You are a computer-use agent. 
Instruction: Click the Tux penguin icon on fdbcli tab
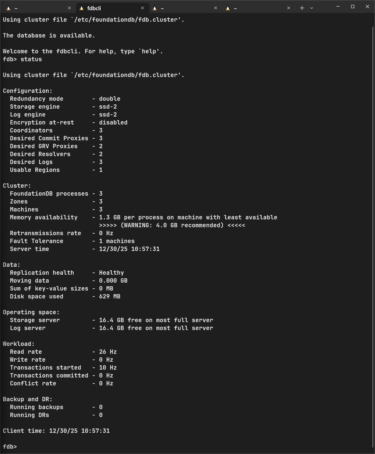[x=82, y=8]
